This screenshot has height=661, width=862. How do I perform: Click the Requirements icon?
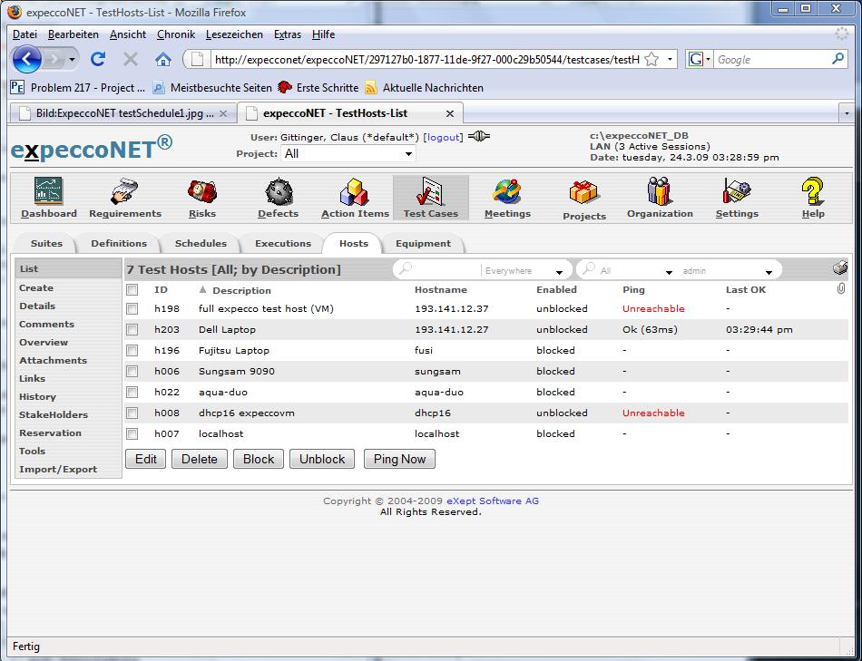pos(125,191)
